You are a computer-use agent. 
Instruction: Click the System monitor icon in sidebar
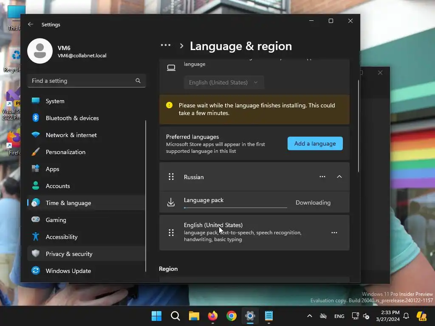(x=36, y=101)
